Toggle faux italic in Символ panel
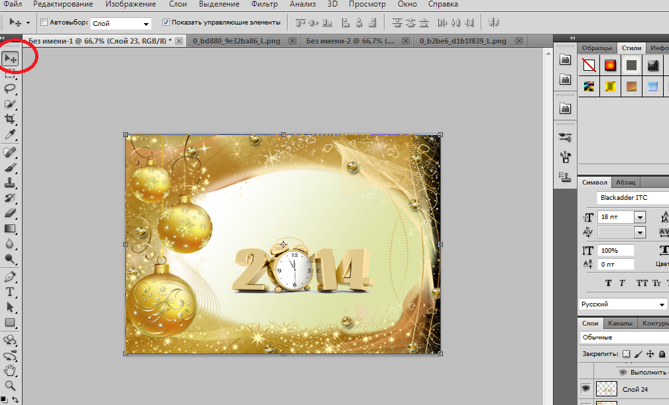This screenshot has width=669, height=405. [622, 283]
